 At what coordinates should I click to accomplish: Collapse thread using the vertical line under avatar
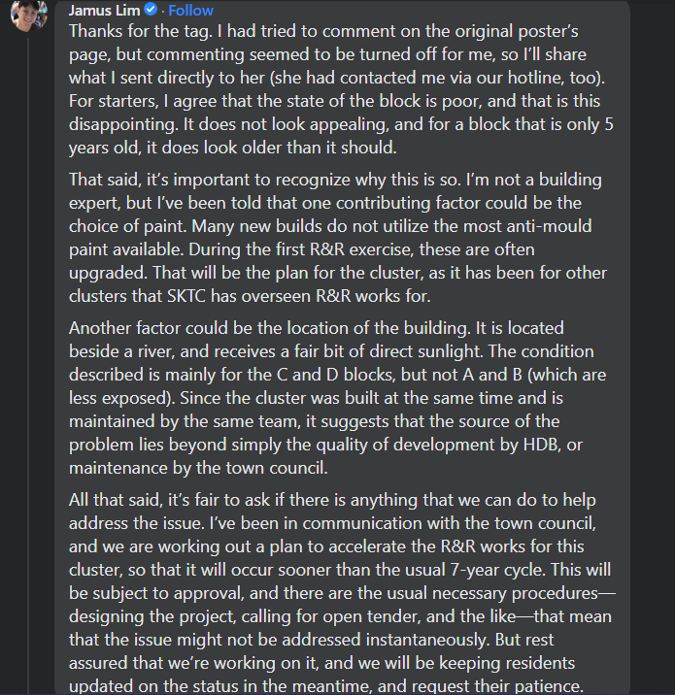[x=29, y=363]
